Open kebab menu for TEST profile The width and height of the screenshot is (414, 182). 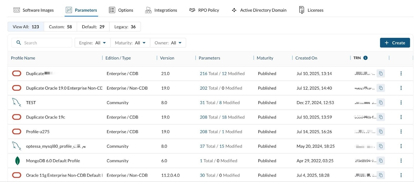(401, 102)
